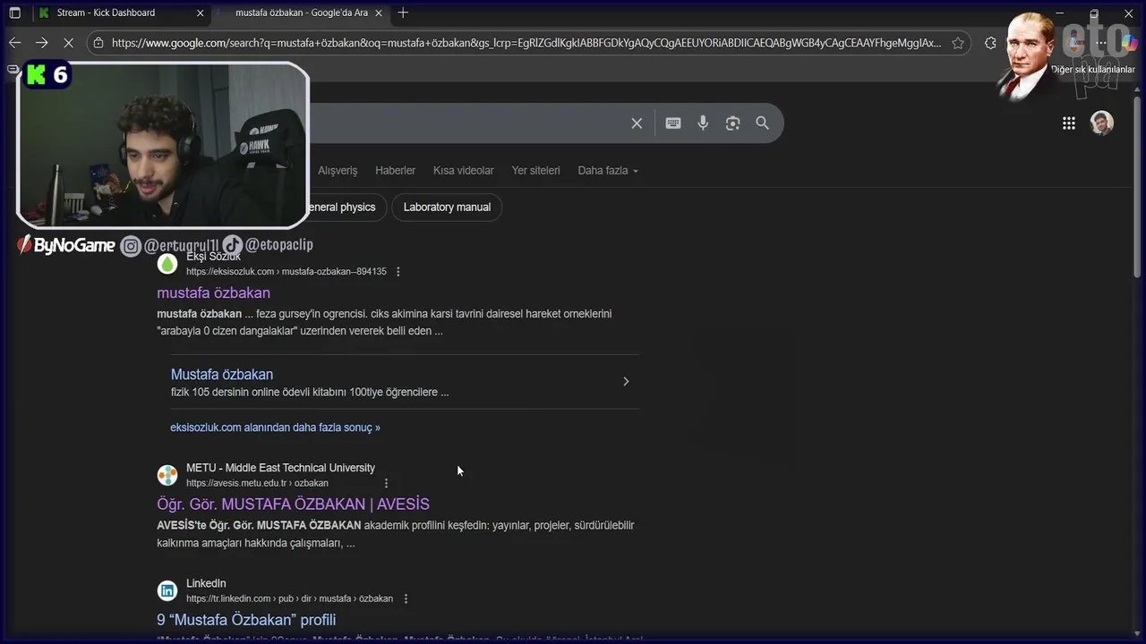Close the Kick Dashboard tab

click(200, 13)
